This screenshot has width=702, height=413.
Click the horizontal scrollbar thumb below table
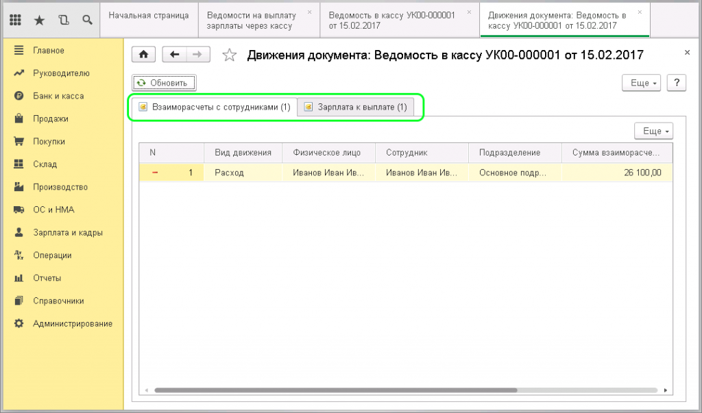coord(336,390)
